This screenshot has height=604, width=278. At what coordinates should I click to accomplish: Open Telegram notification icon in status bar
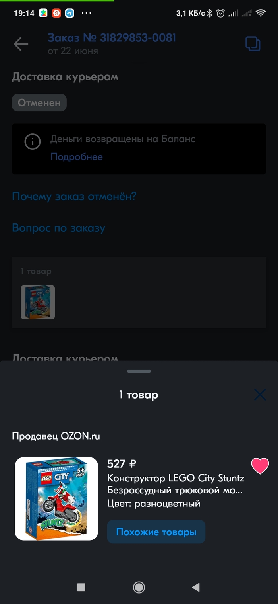click(69, 13)
